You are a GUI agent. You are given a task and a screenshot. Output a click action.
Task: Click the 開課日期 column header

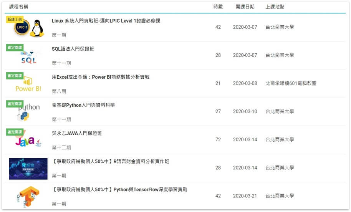pos(245,7)
